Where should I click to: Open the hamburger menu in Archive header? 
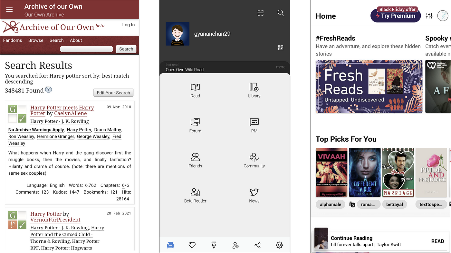(9, 10)
